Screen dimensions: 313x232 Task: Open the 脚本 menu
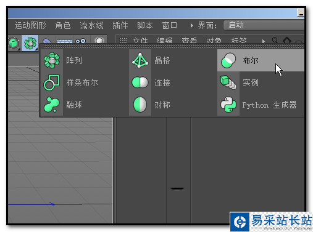point(145,25)
